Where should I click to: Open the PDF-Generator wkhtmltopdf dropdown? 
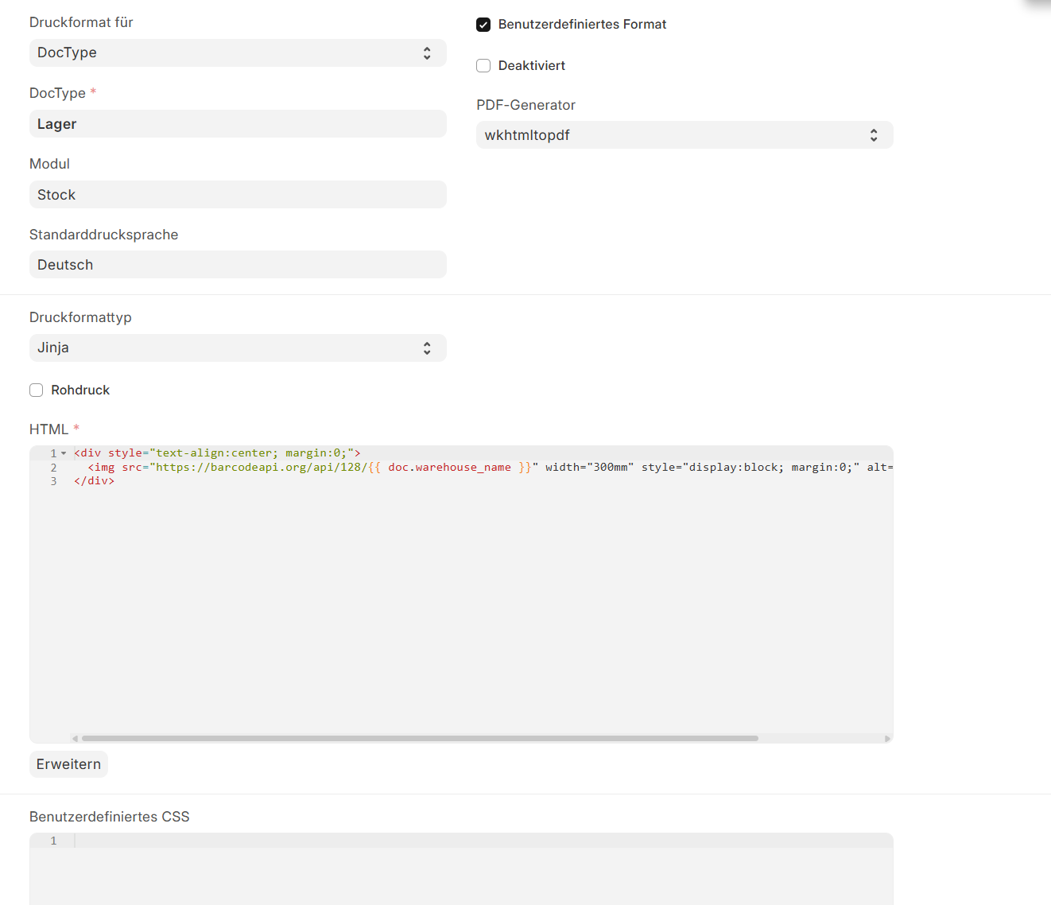coord(684,135)
